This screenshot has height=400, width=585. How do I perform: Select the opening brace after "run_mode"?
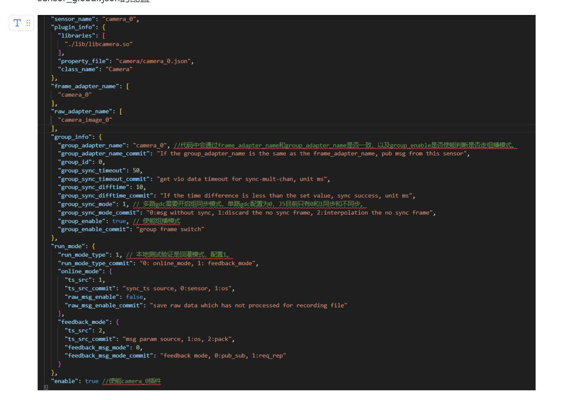[94, 246]
